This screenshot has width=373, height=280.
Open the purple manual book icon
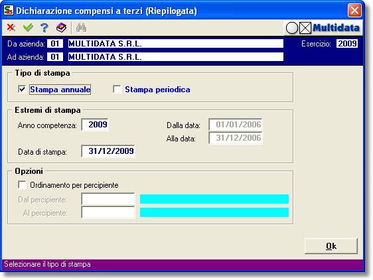[61, 28]
